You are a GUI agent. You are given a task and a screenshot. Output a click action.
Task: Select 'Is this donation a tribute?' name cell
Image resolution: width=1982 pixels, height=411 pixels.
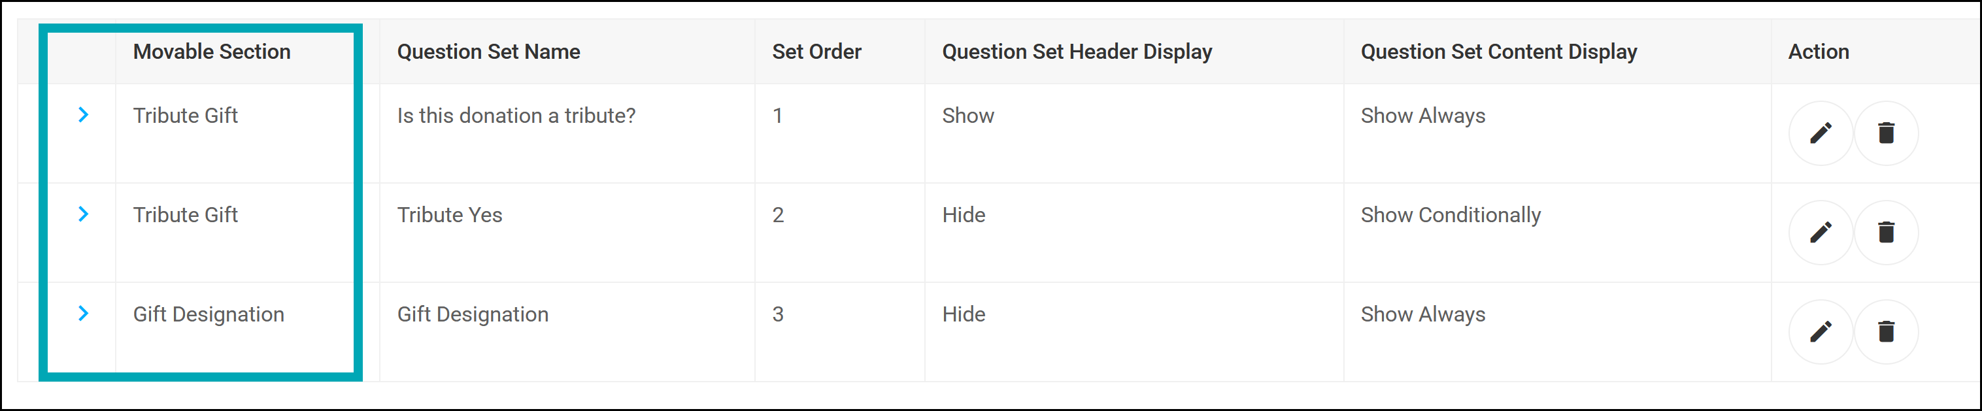(516, 116)
